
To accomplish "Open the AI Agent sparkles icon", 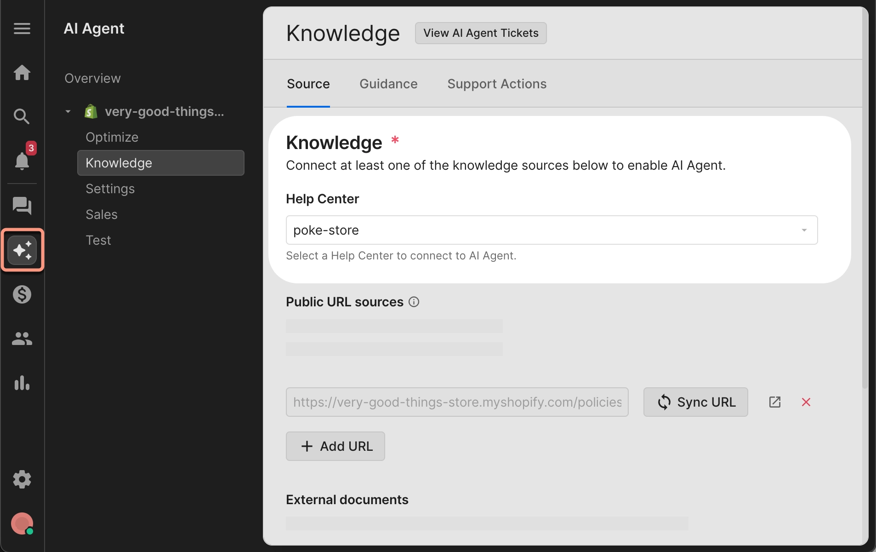I will click(22, 250).
